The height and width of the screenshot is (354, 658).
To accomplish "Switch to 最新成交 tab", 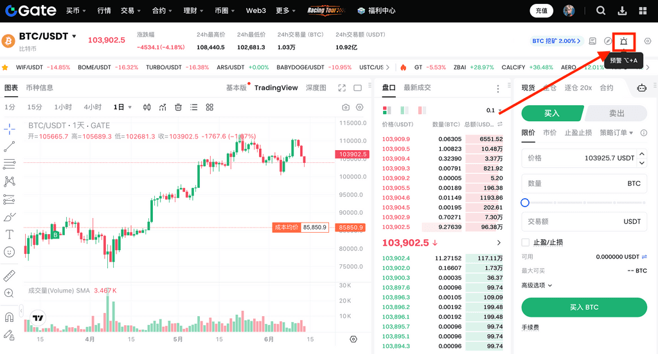I will [417, 88].
